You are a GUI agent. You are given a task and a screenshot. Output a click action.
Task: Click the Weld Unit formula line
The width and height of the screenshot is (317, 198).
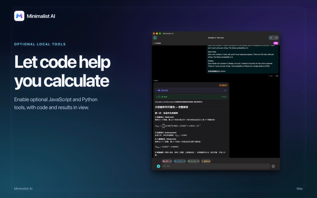(x=178, y=126)
